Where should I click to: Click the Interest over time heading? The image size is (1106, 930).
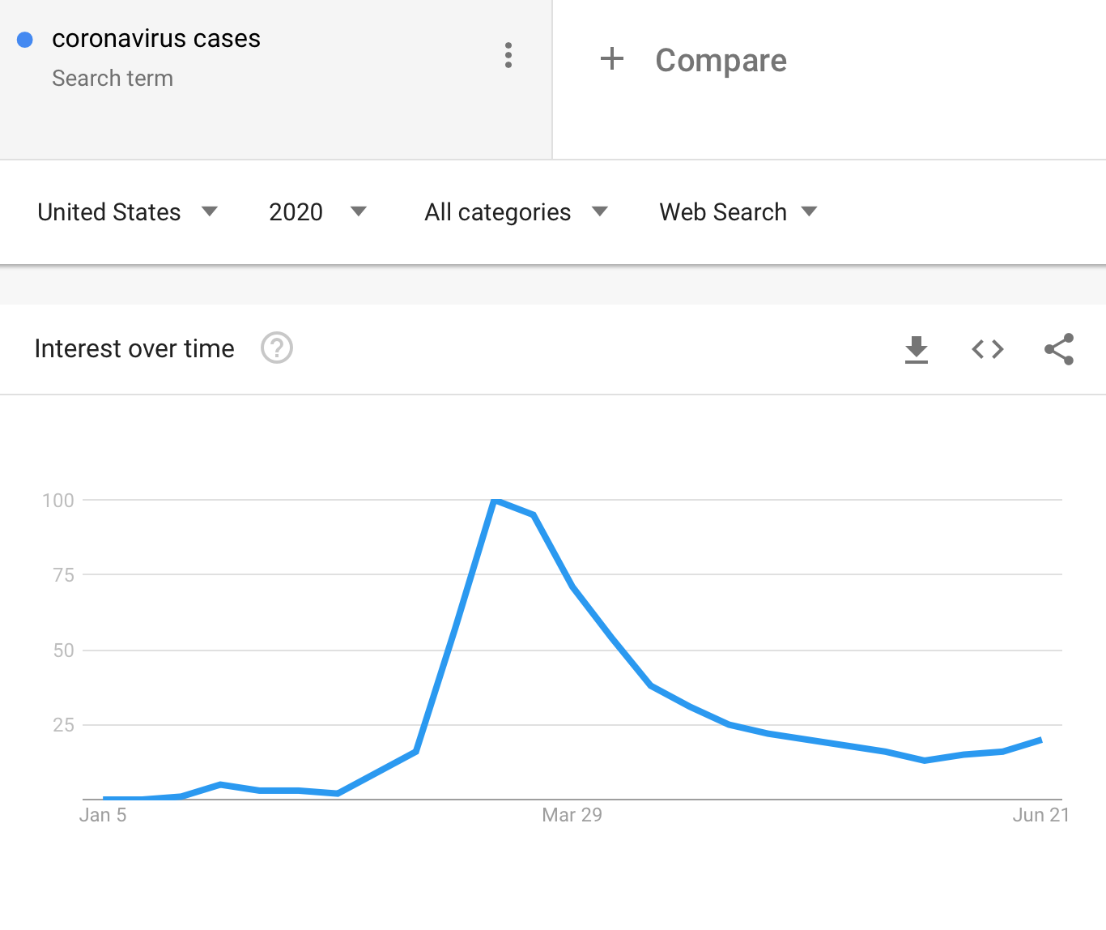point(134,349)
